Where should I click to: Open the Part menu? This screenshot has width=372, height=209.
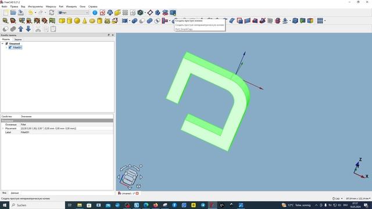pos(61,6)
